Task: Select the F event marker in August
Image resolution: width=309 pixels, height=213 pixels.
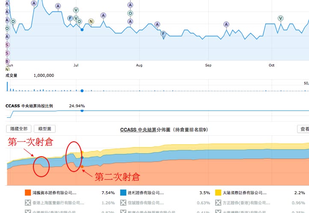Action: tap(163, 34)
